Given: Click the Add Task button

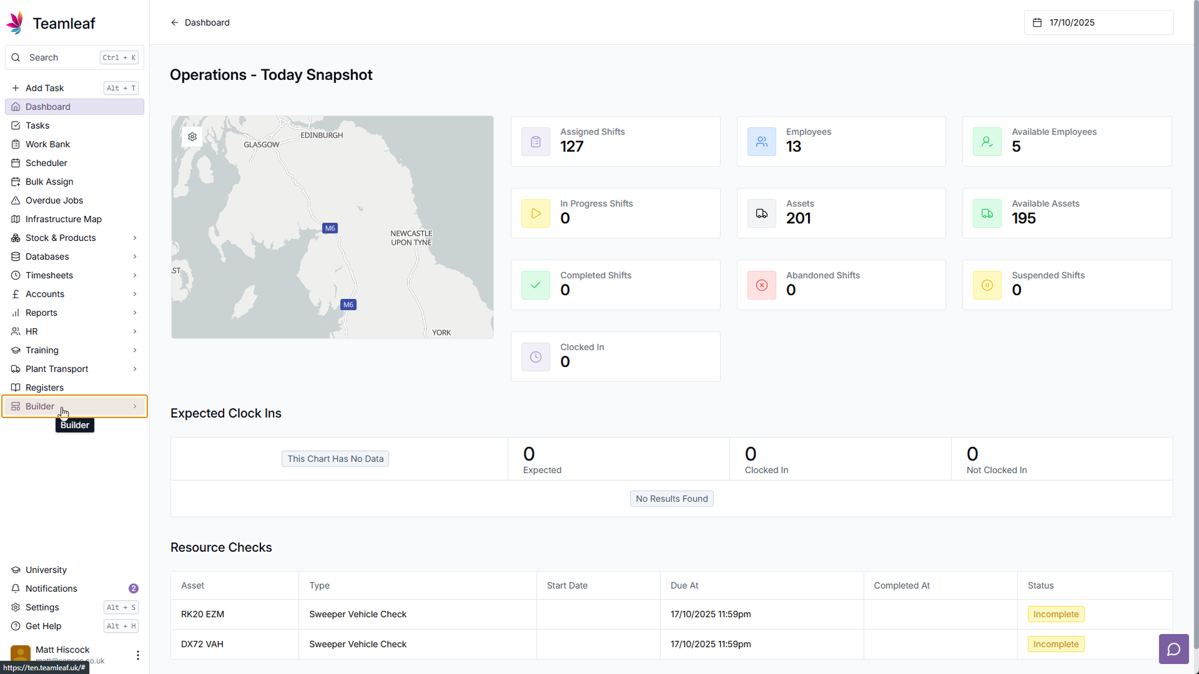Looking at the screenshot, I should click(44, 88).
